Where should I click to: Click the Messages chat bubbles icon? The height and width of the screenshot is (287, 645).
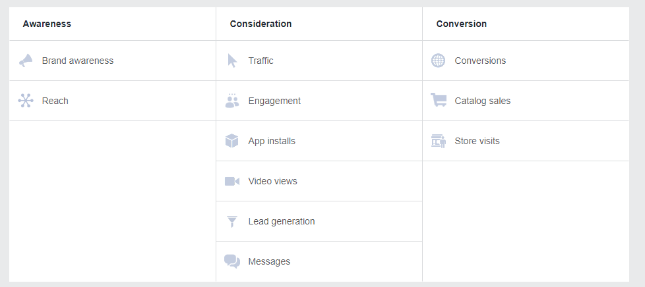(232, 261)
